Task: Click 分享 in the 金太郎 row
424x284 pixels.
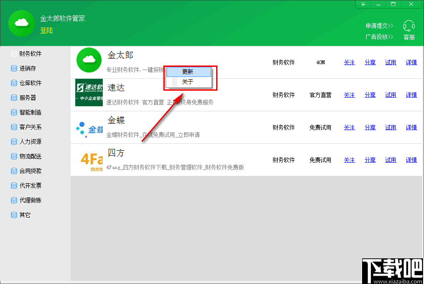Action: [x=370, y=62]
